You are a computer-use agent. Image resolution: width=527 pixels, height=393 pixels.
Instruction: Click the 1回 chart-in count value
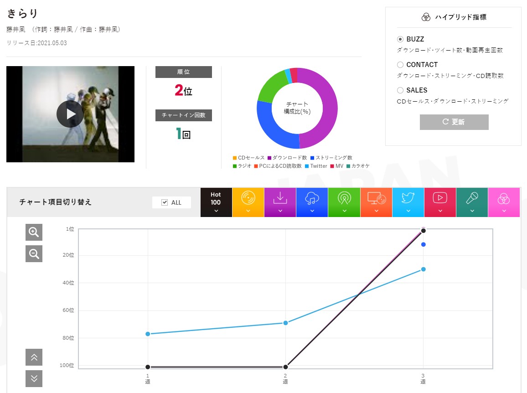click(184, 134)
